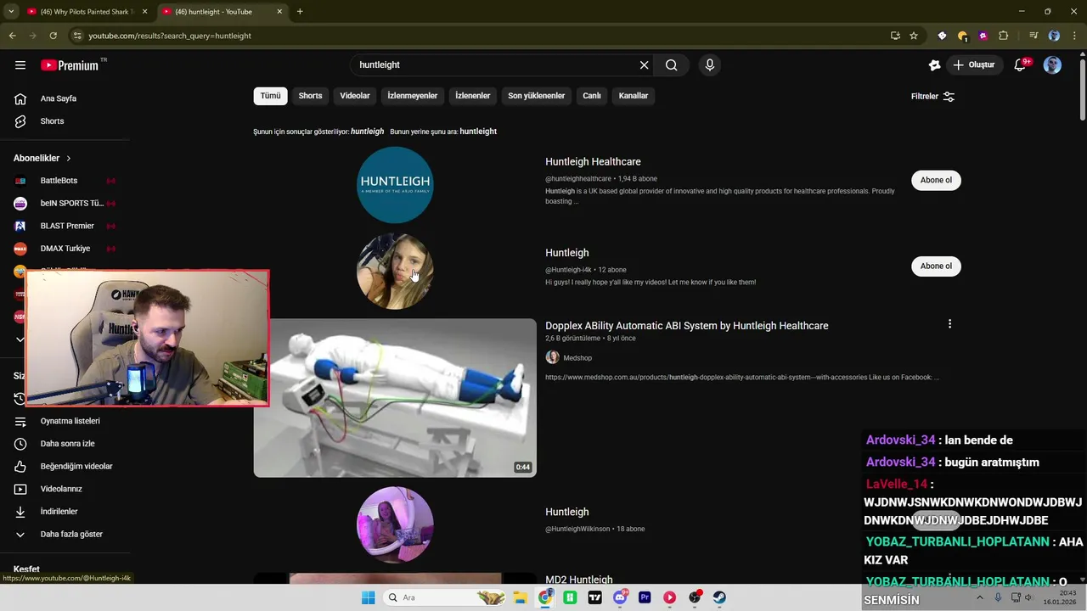Select the Son yüklenenler filter chip
This screenshot has width=1087, height=611.
click(536, 96)
